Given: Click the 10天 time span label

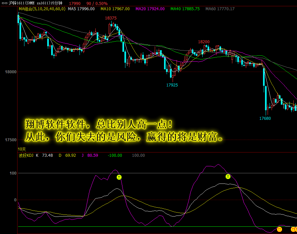Looking at the screenshot, I should pyautogui.click(x=22, y=149).
